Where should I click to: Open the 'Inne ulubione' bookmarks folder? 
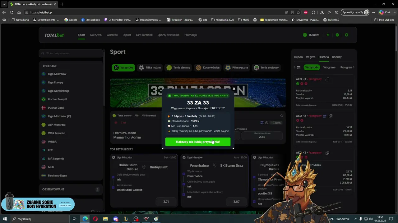click(384, 20)
